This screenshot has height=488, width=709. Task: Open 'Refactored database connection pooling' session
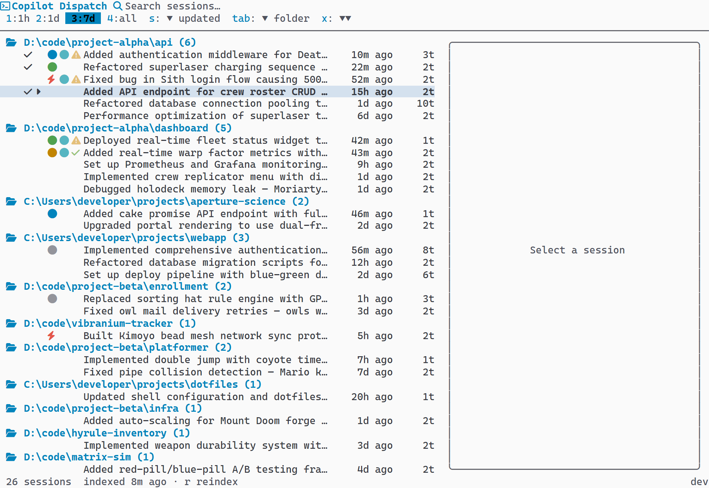click(218, 103)
